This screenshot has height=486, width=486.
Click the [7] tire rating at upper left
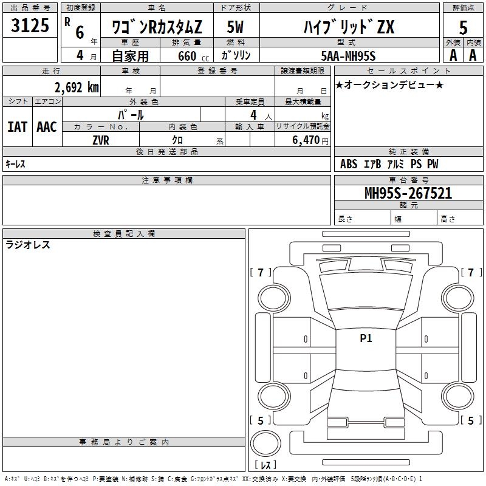pyautogui.click(x=261, y=273)
